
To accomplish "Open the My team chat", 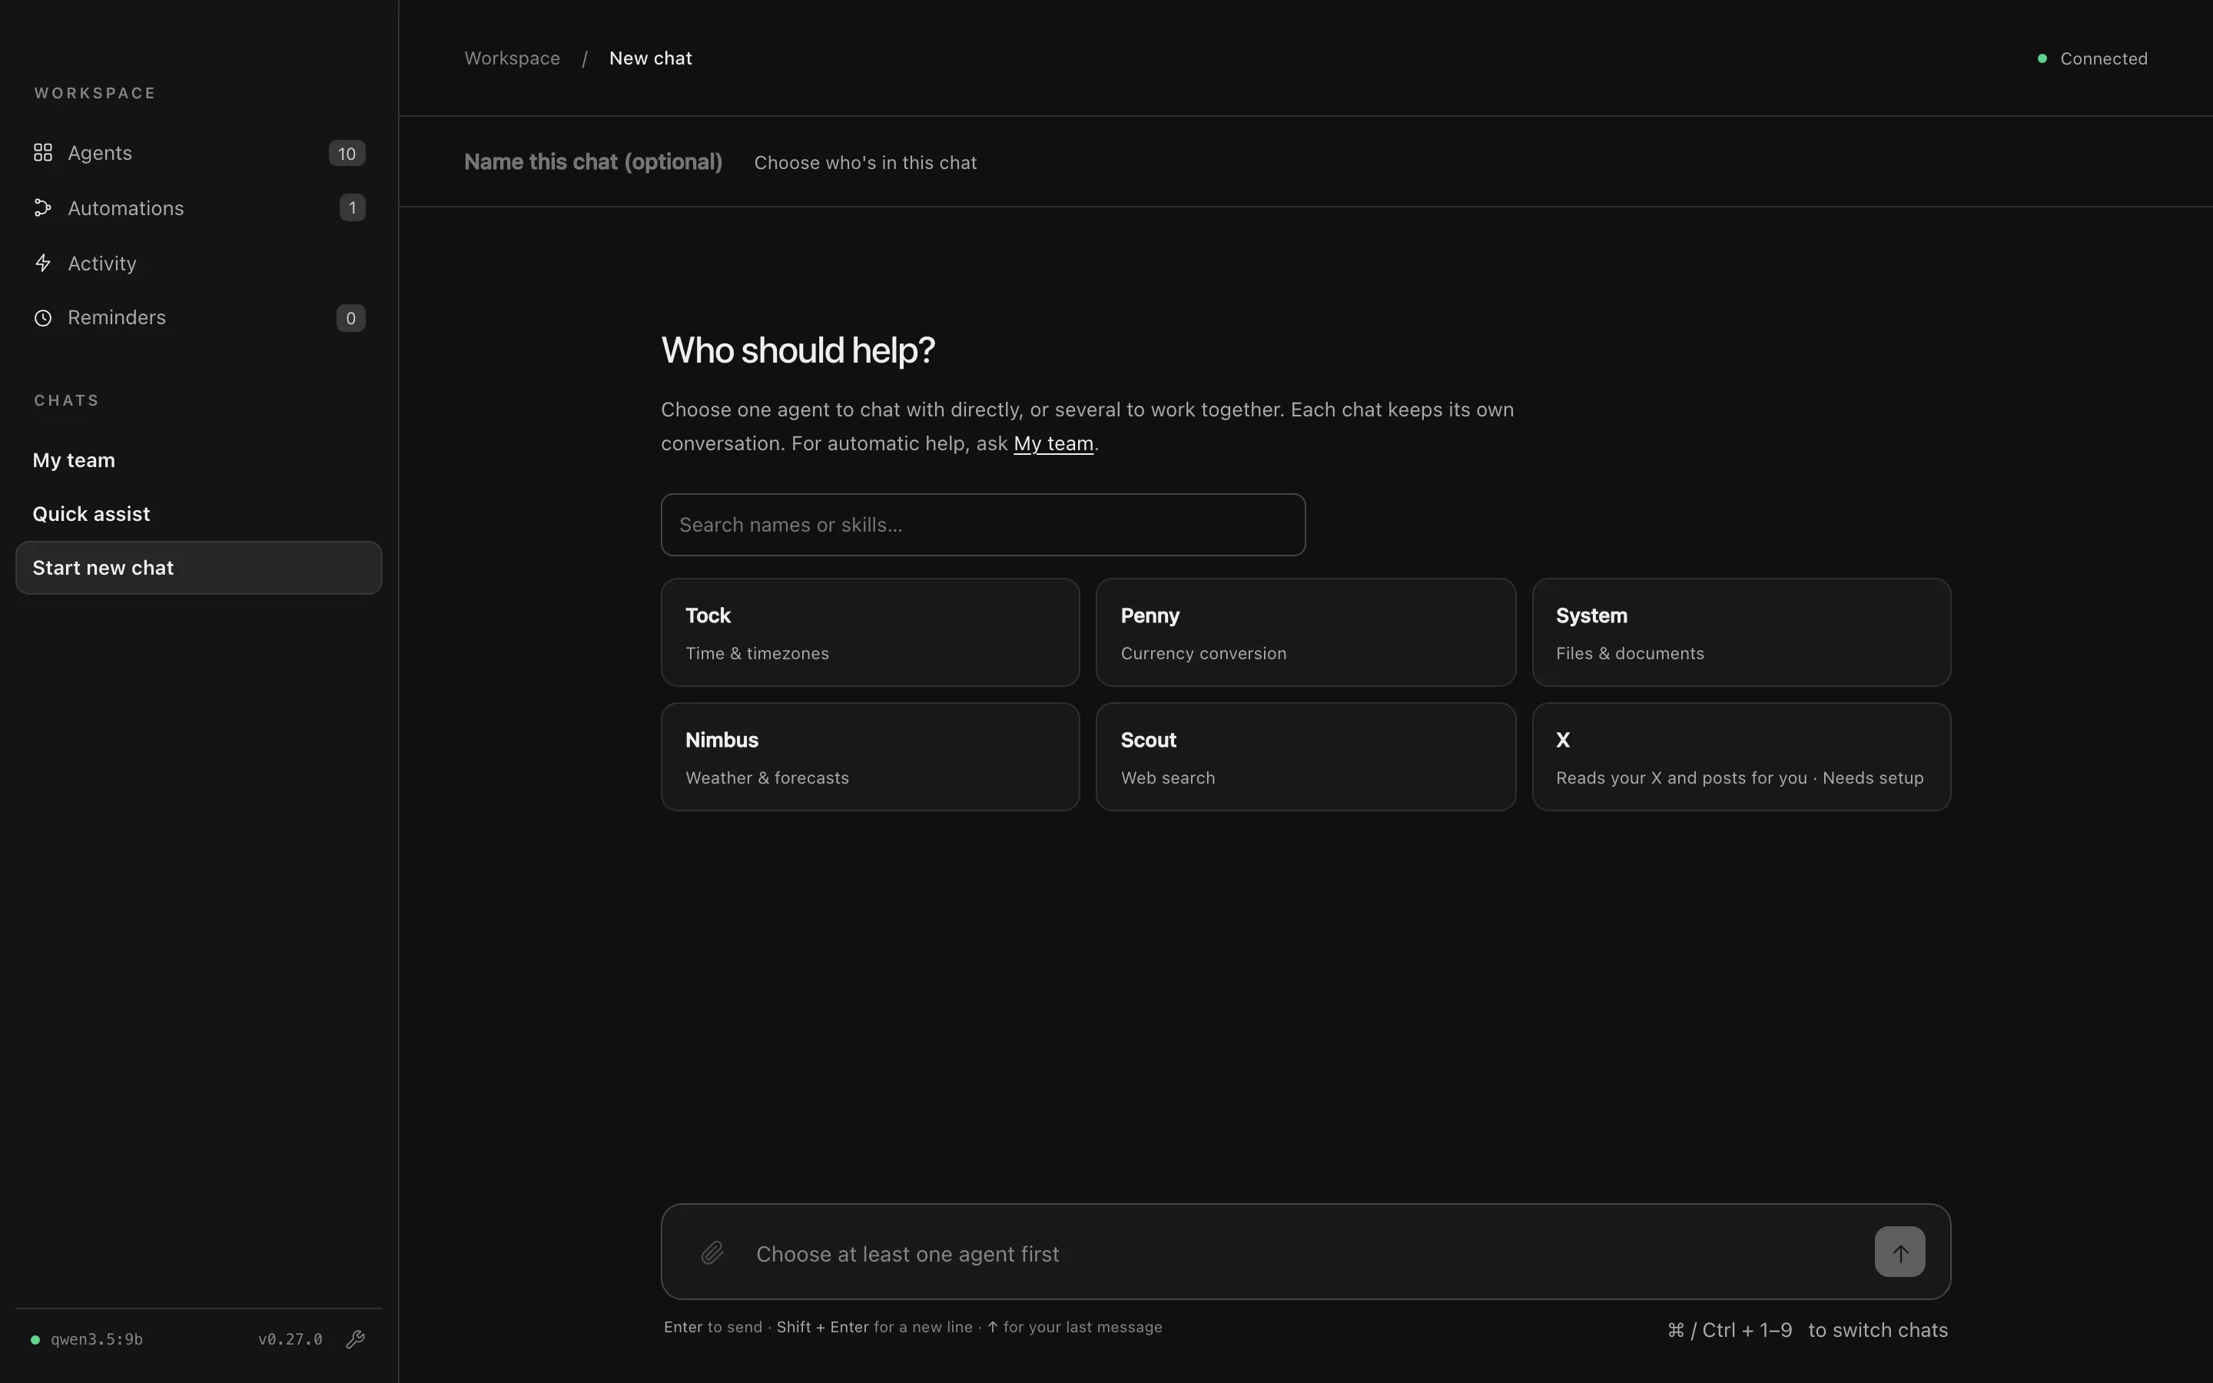I will 198,460.
